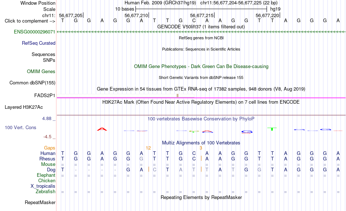Open the RefSeq Curated track label

(x=39, y=43)
